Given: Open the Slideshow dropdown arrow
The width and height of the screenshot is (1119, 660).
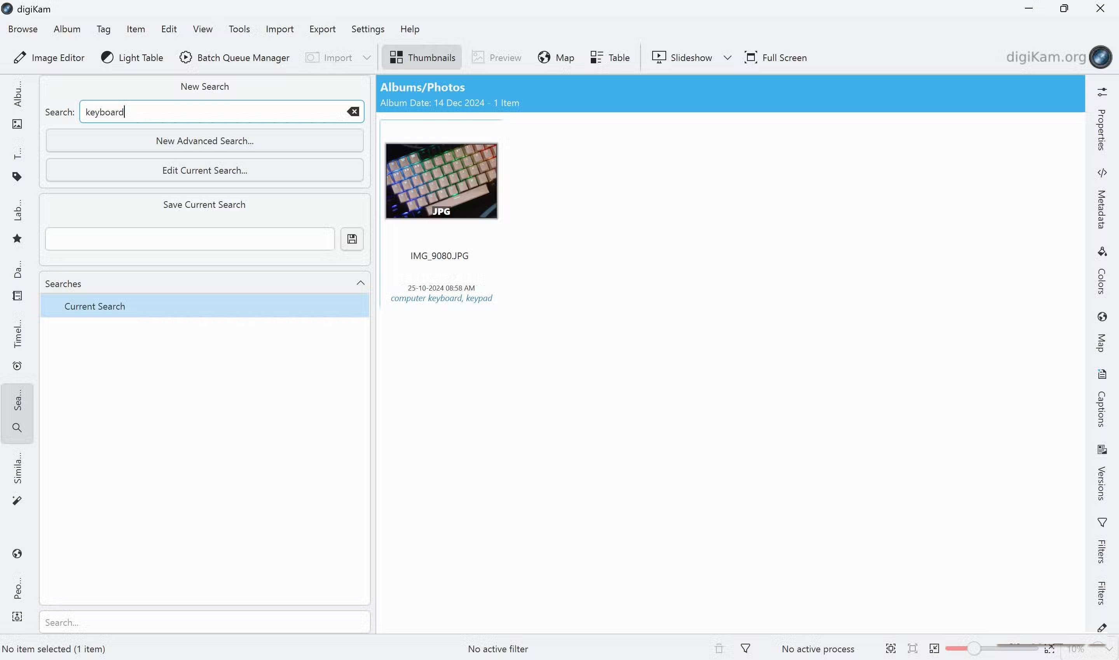Looking at the screenshot, I should coord(728,57).
